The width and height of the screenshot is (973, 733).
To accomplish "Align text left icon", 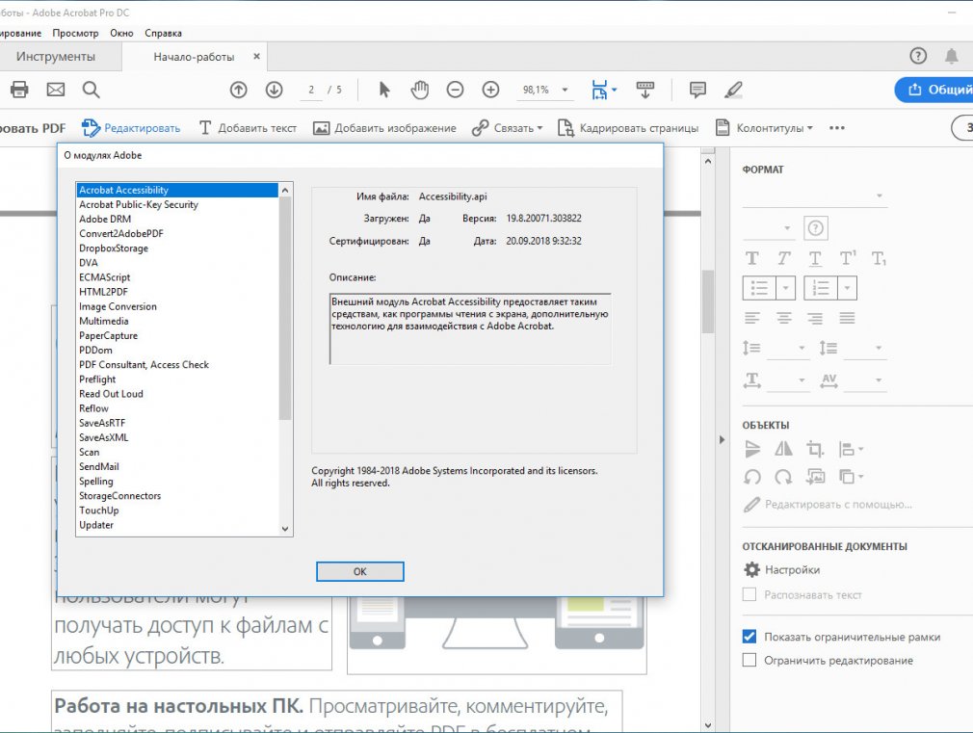I will click(751, 319).
